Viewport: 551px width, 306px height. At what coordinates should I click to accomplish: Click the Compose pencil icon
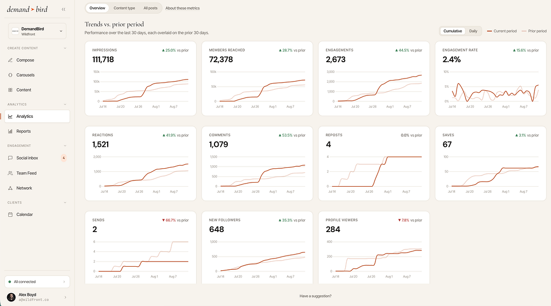pyautogui.click(x=10, y=60)
